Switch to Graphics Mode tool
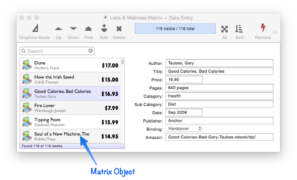297x180 pixels. pyautogui.click(x=34, y=29)
